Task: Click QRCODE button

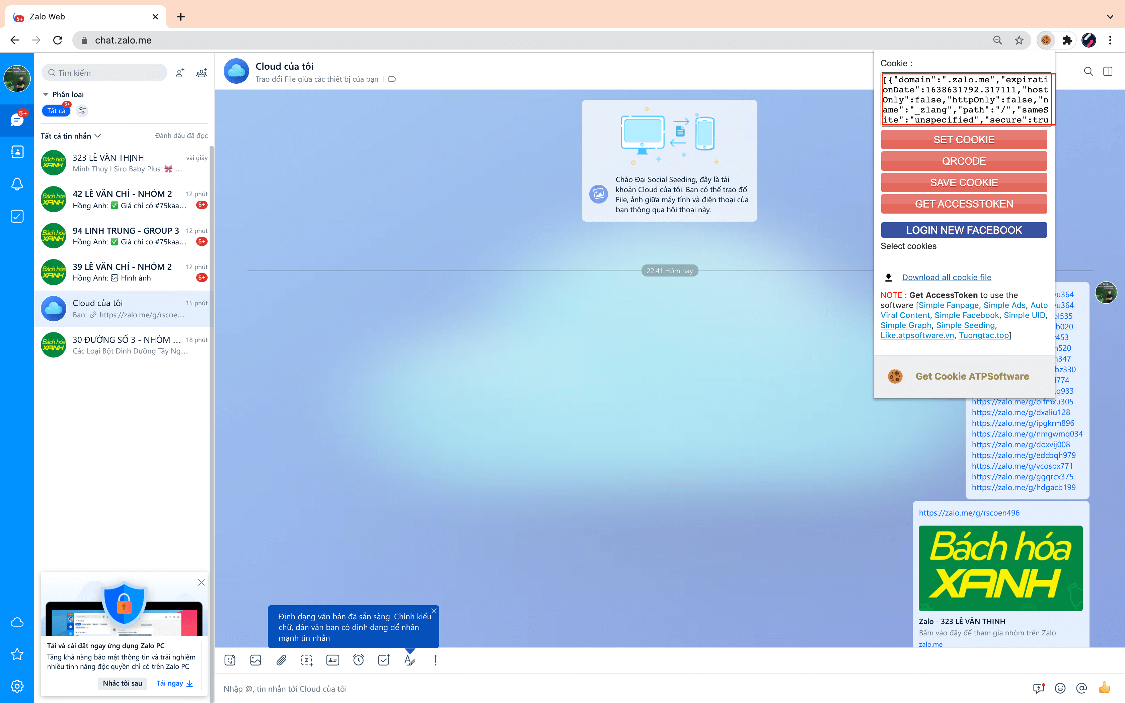Action: [964, 161]
